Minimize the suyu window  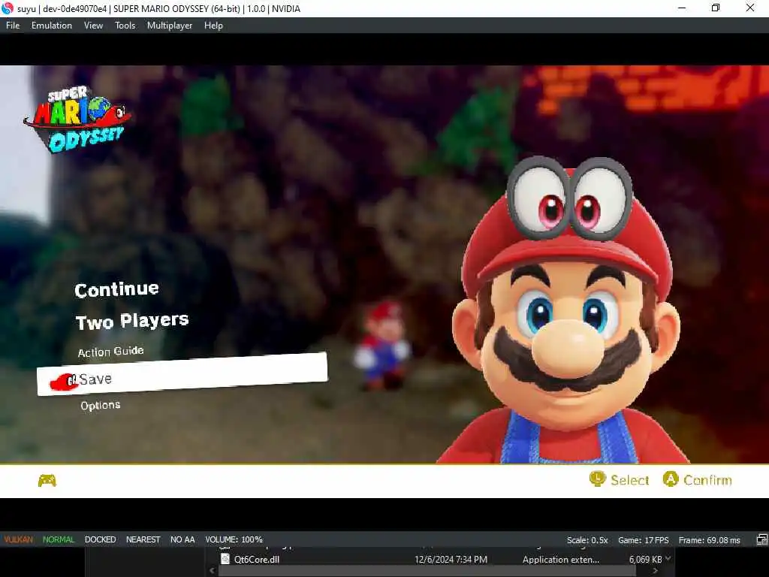point(682,8)
